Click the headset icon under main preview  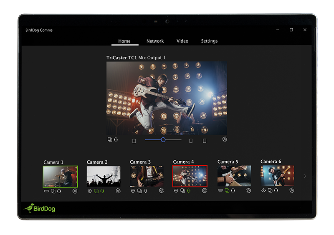tap(116, 139)
